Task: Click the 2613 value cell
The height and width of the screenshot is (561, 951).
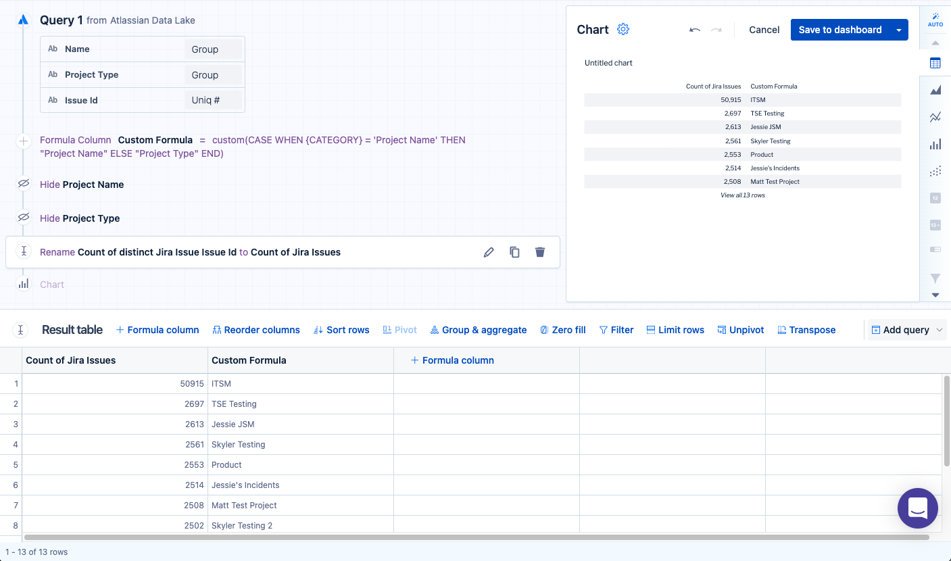Action: coord(115,424)
